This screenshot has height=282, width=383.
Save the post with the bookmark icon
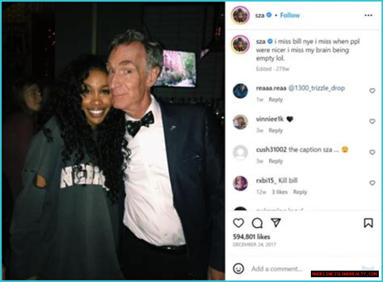(368, 223)
